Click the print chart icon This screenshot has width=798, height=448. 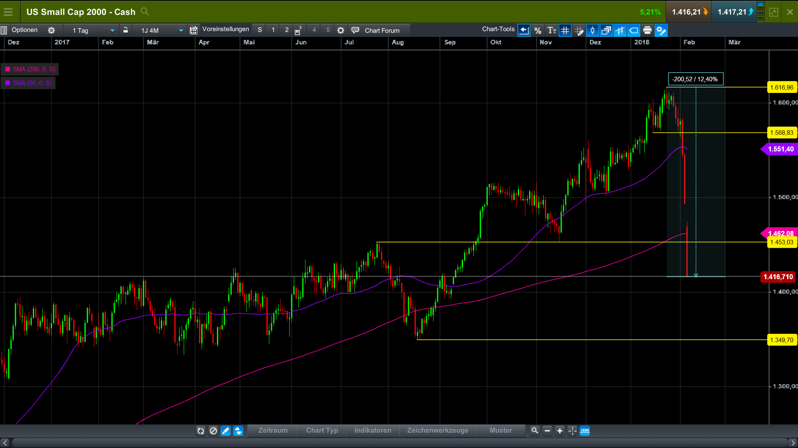[647, 30]
